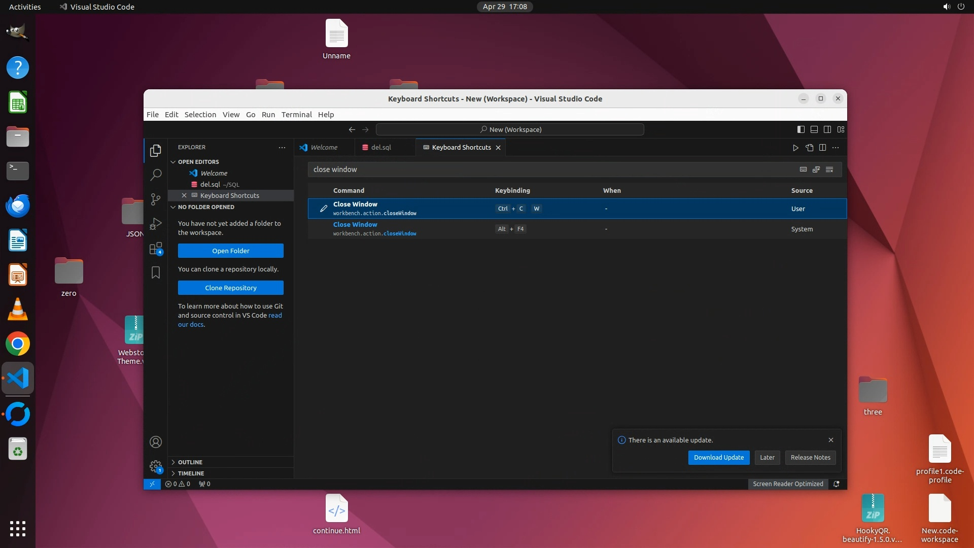Open Google Chrome from the dock
974x548 pixels.
(x=18, y=344)
